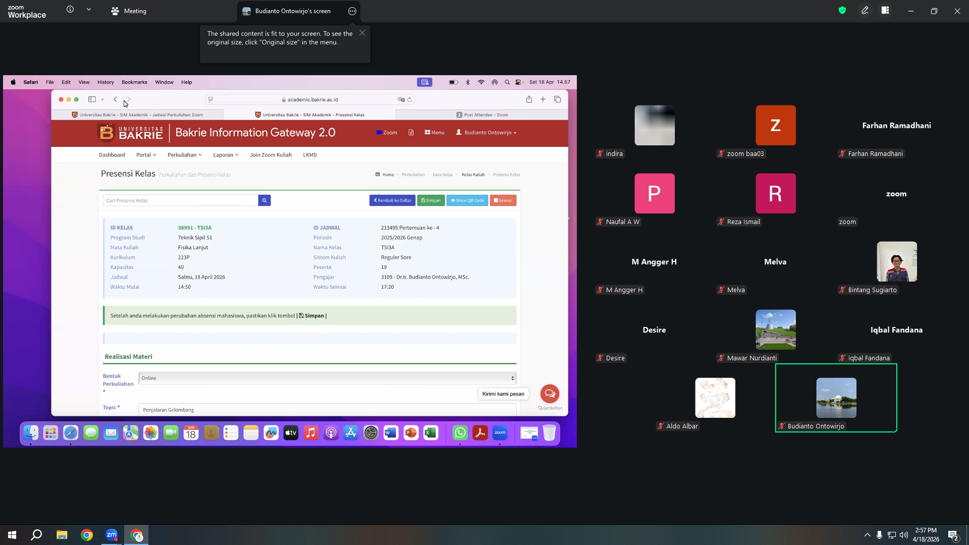
Task: Open the LKMD link
Action: pos(310,155)
